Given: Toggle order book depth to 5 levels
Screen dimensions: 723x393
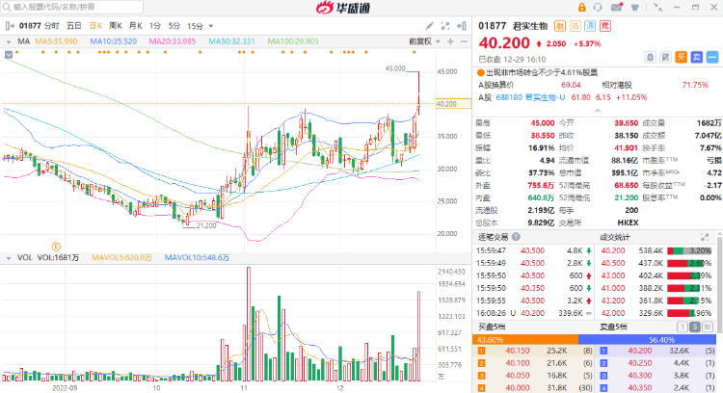Looking at the screenshot, I should (x=694, y=327).
